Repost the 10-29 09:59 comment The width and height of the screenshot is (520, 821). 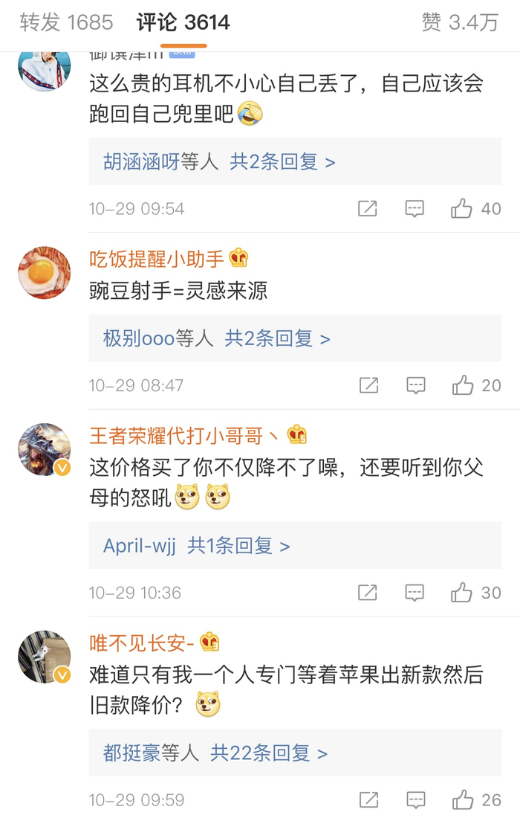(x=369, y=800)
